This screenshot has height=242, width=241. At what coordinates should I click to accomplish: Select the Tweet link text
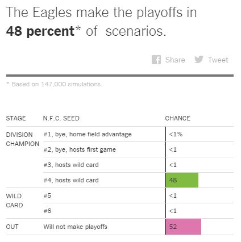(x=218, y=60)
